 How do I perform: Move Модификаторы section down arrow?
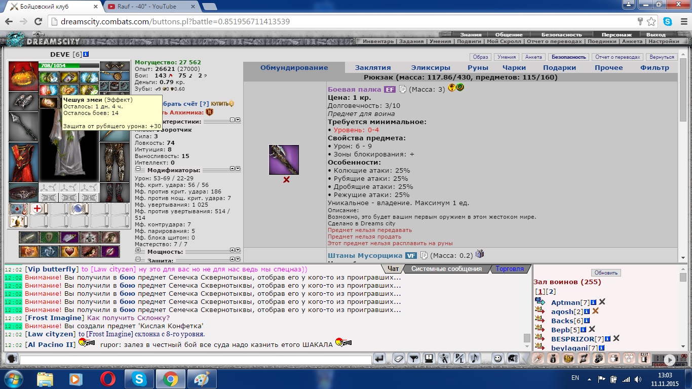click(238, 169)
